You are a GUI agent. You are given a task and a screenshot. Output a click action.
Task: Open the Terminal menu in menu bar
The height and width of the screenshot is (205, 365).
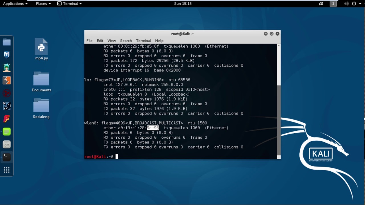point(143,41)
